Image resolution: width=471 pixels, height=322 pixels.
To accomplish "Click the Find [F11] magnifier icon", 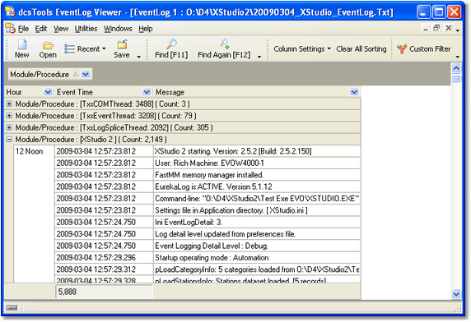I will pos(171,44).
